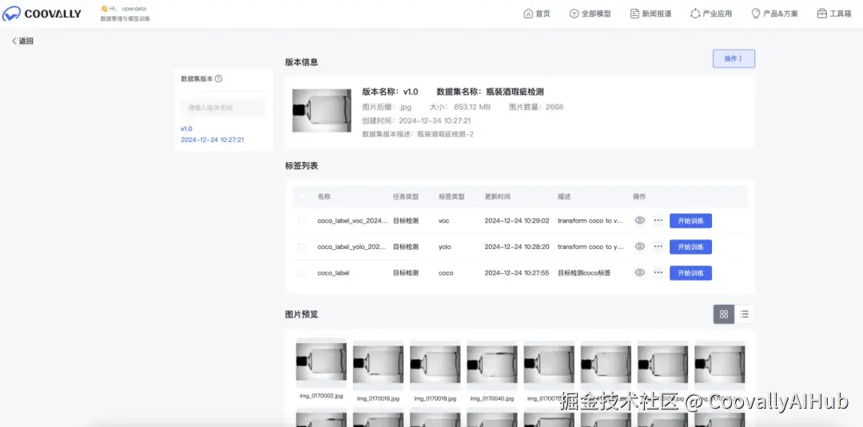Open the 产业应用 nav item
The width and height of the screenshot is (863, 427).
tap(711, 14)
